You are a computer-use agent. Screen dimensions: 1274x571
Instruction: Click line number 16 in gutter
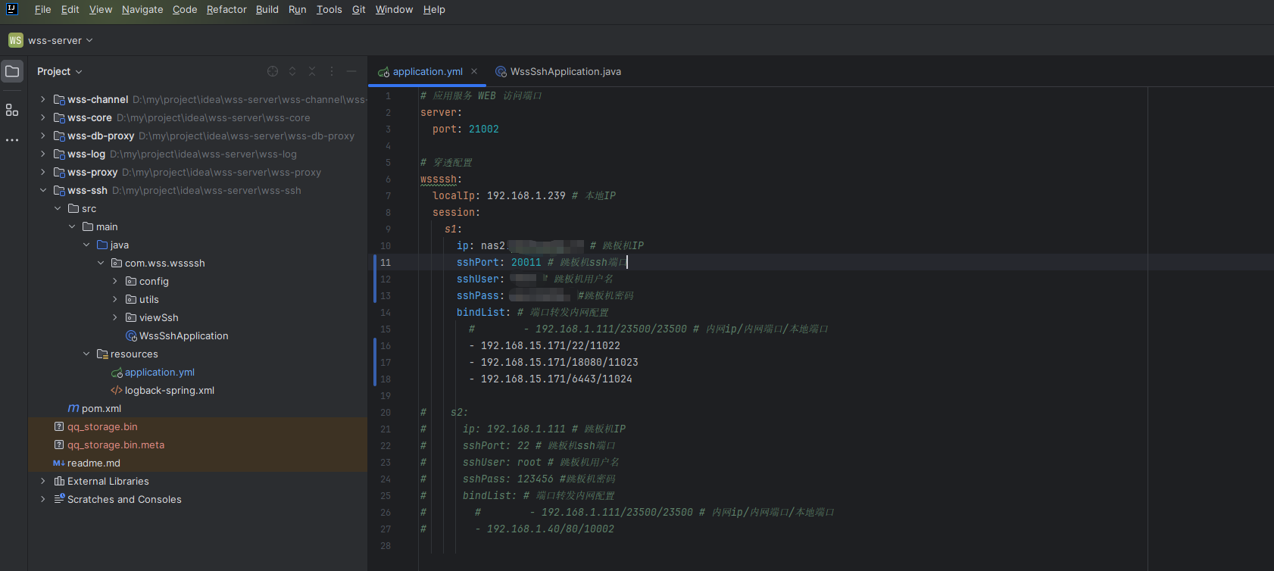(x=386, y=345)
